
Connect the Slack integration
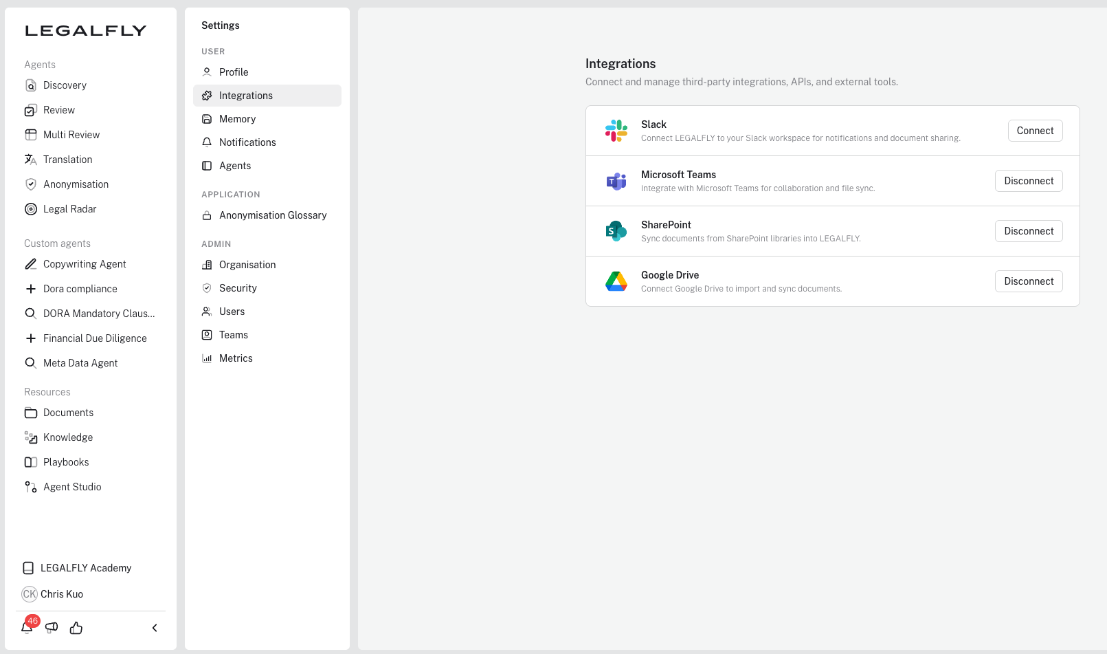pos(1035,131)
